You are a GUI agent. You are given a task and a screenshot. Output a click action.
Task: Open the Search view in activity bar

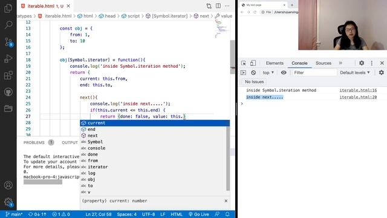[x=8, y=25]
